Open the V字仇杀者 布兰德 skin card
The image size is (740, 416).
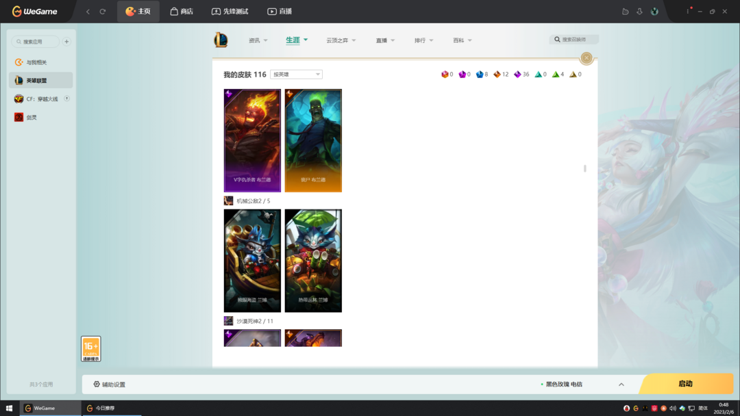click(x=252, y=140)
